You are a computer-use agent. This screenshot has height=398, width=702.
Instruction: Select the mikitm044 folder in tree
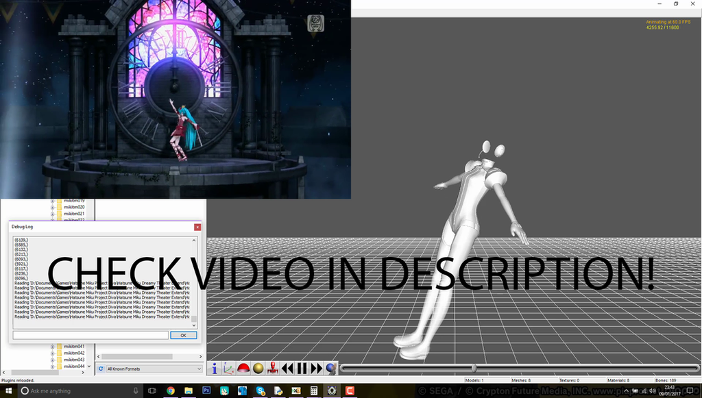74,366
